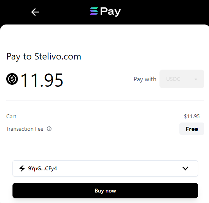Go back using the arrow icon
This screenshot has width=209, height=203.
(x=35, y=12)
